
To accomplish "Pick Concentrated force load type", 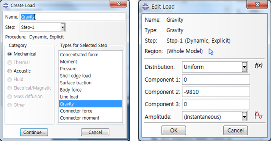I will click(90, 55).
